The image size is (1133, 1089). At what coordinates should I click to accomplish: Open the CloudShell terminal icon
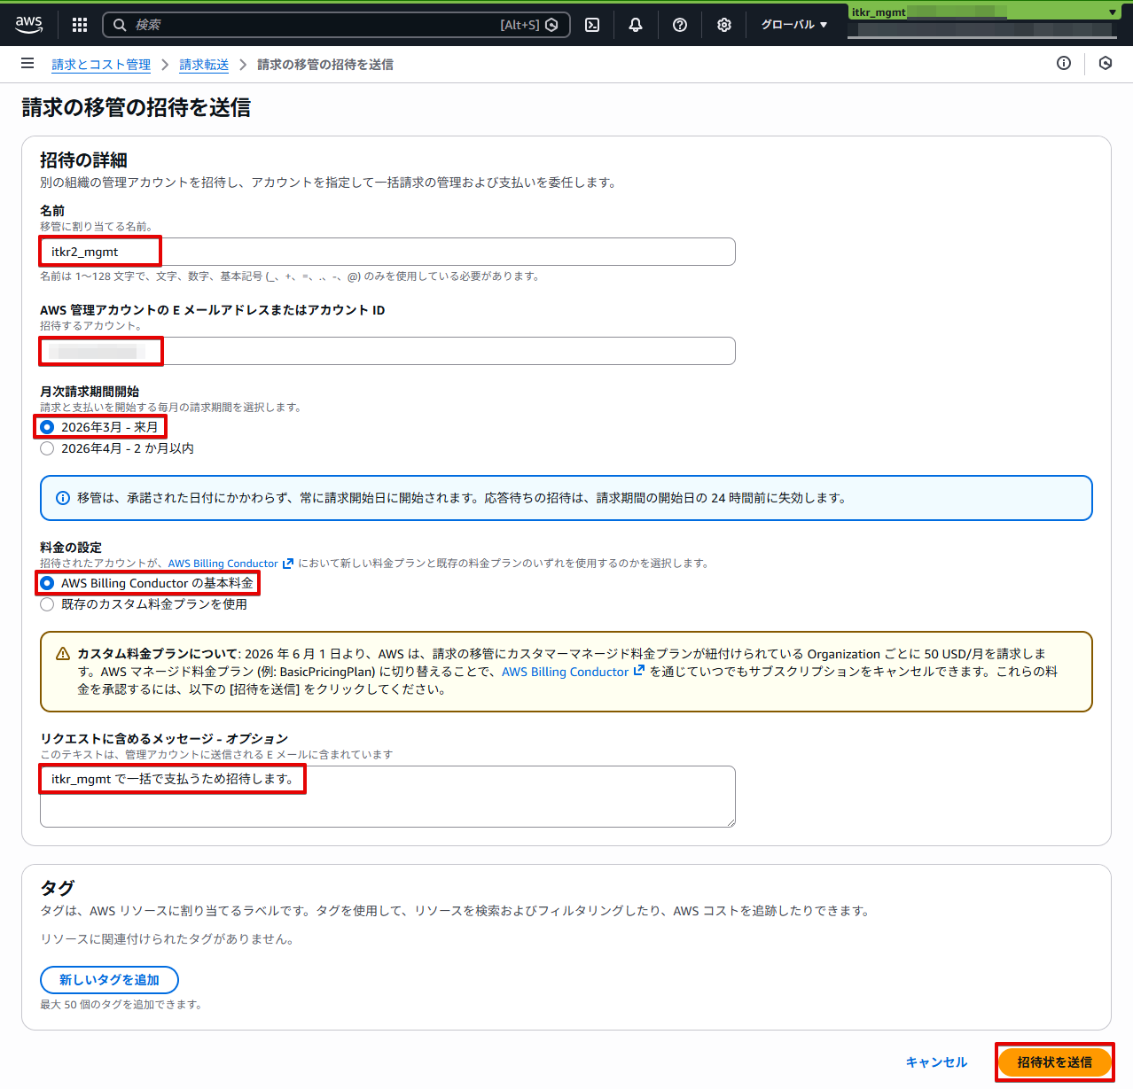click(592, 25)
